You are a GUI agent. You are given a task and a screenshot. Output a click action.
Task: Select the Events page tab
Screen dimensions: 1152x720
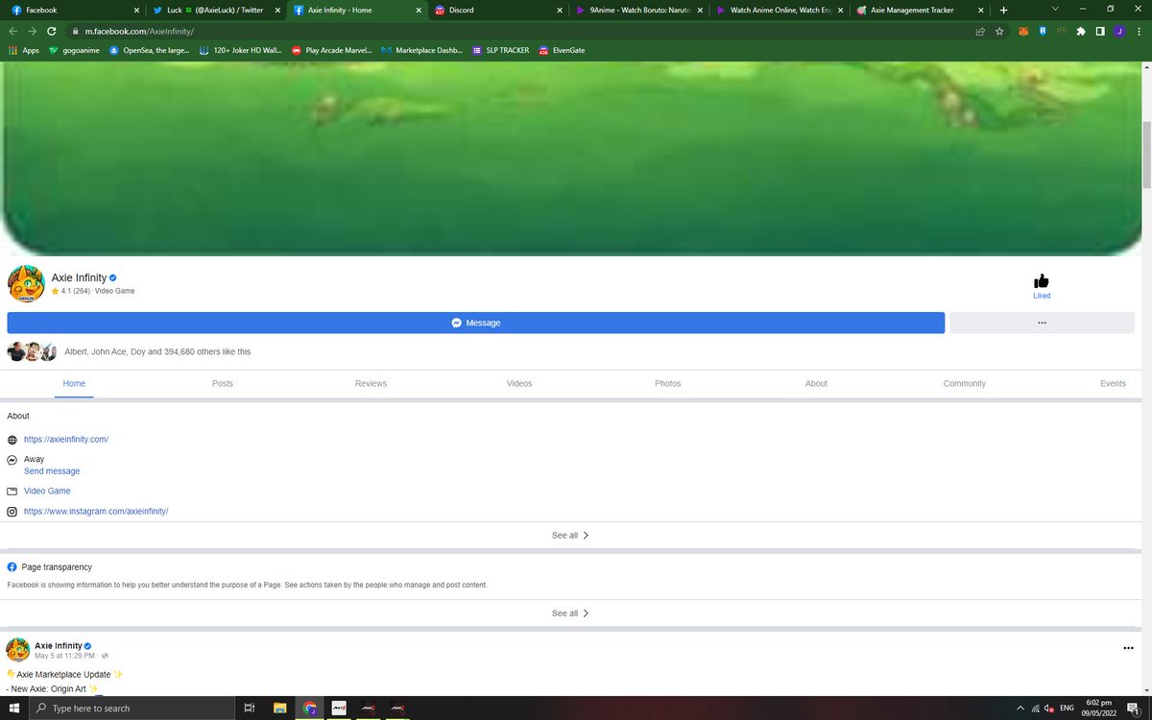click(x=1113, y=383)
